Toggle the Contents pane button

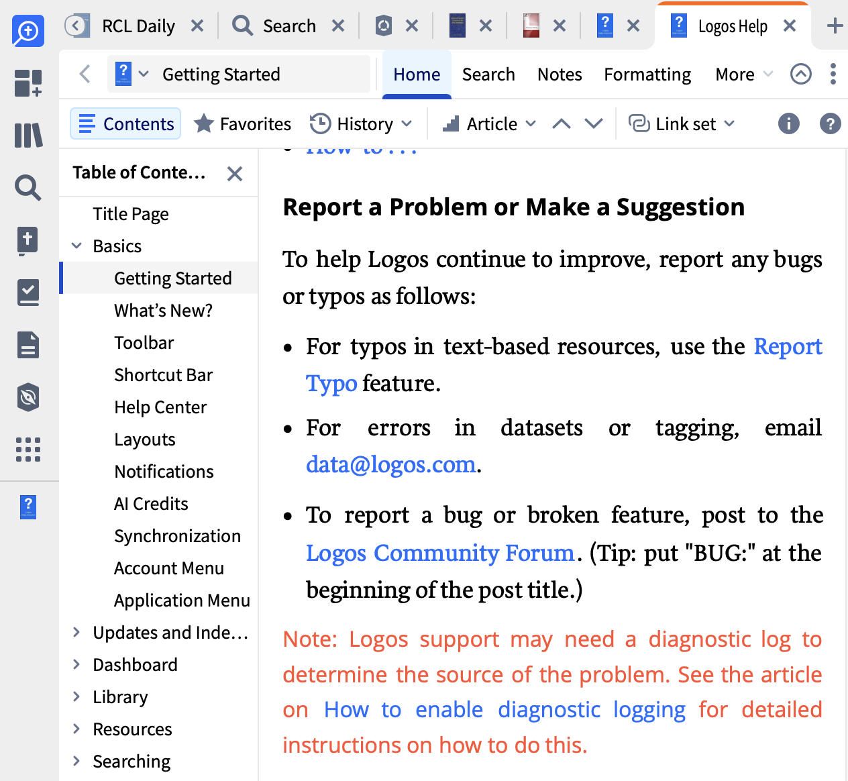click(125, 123)
